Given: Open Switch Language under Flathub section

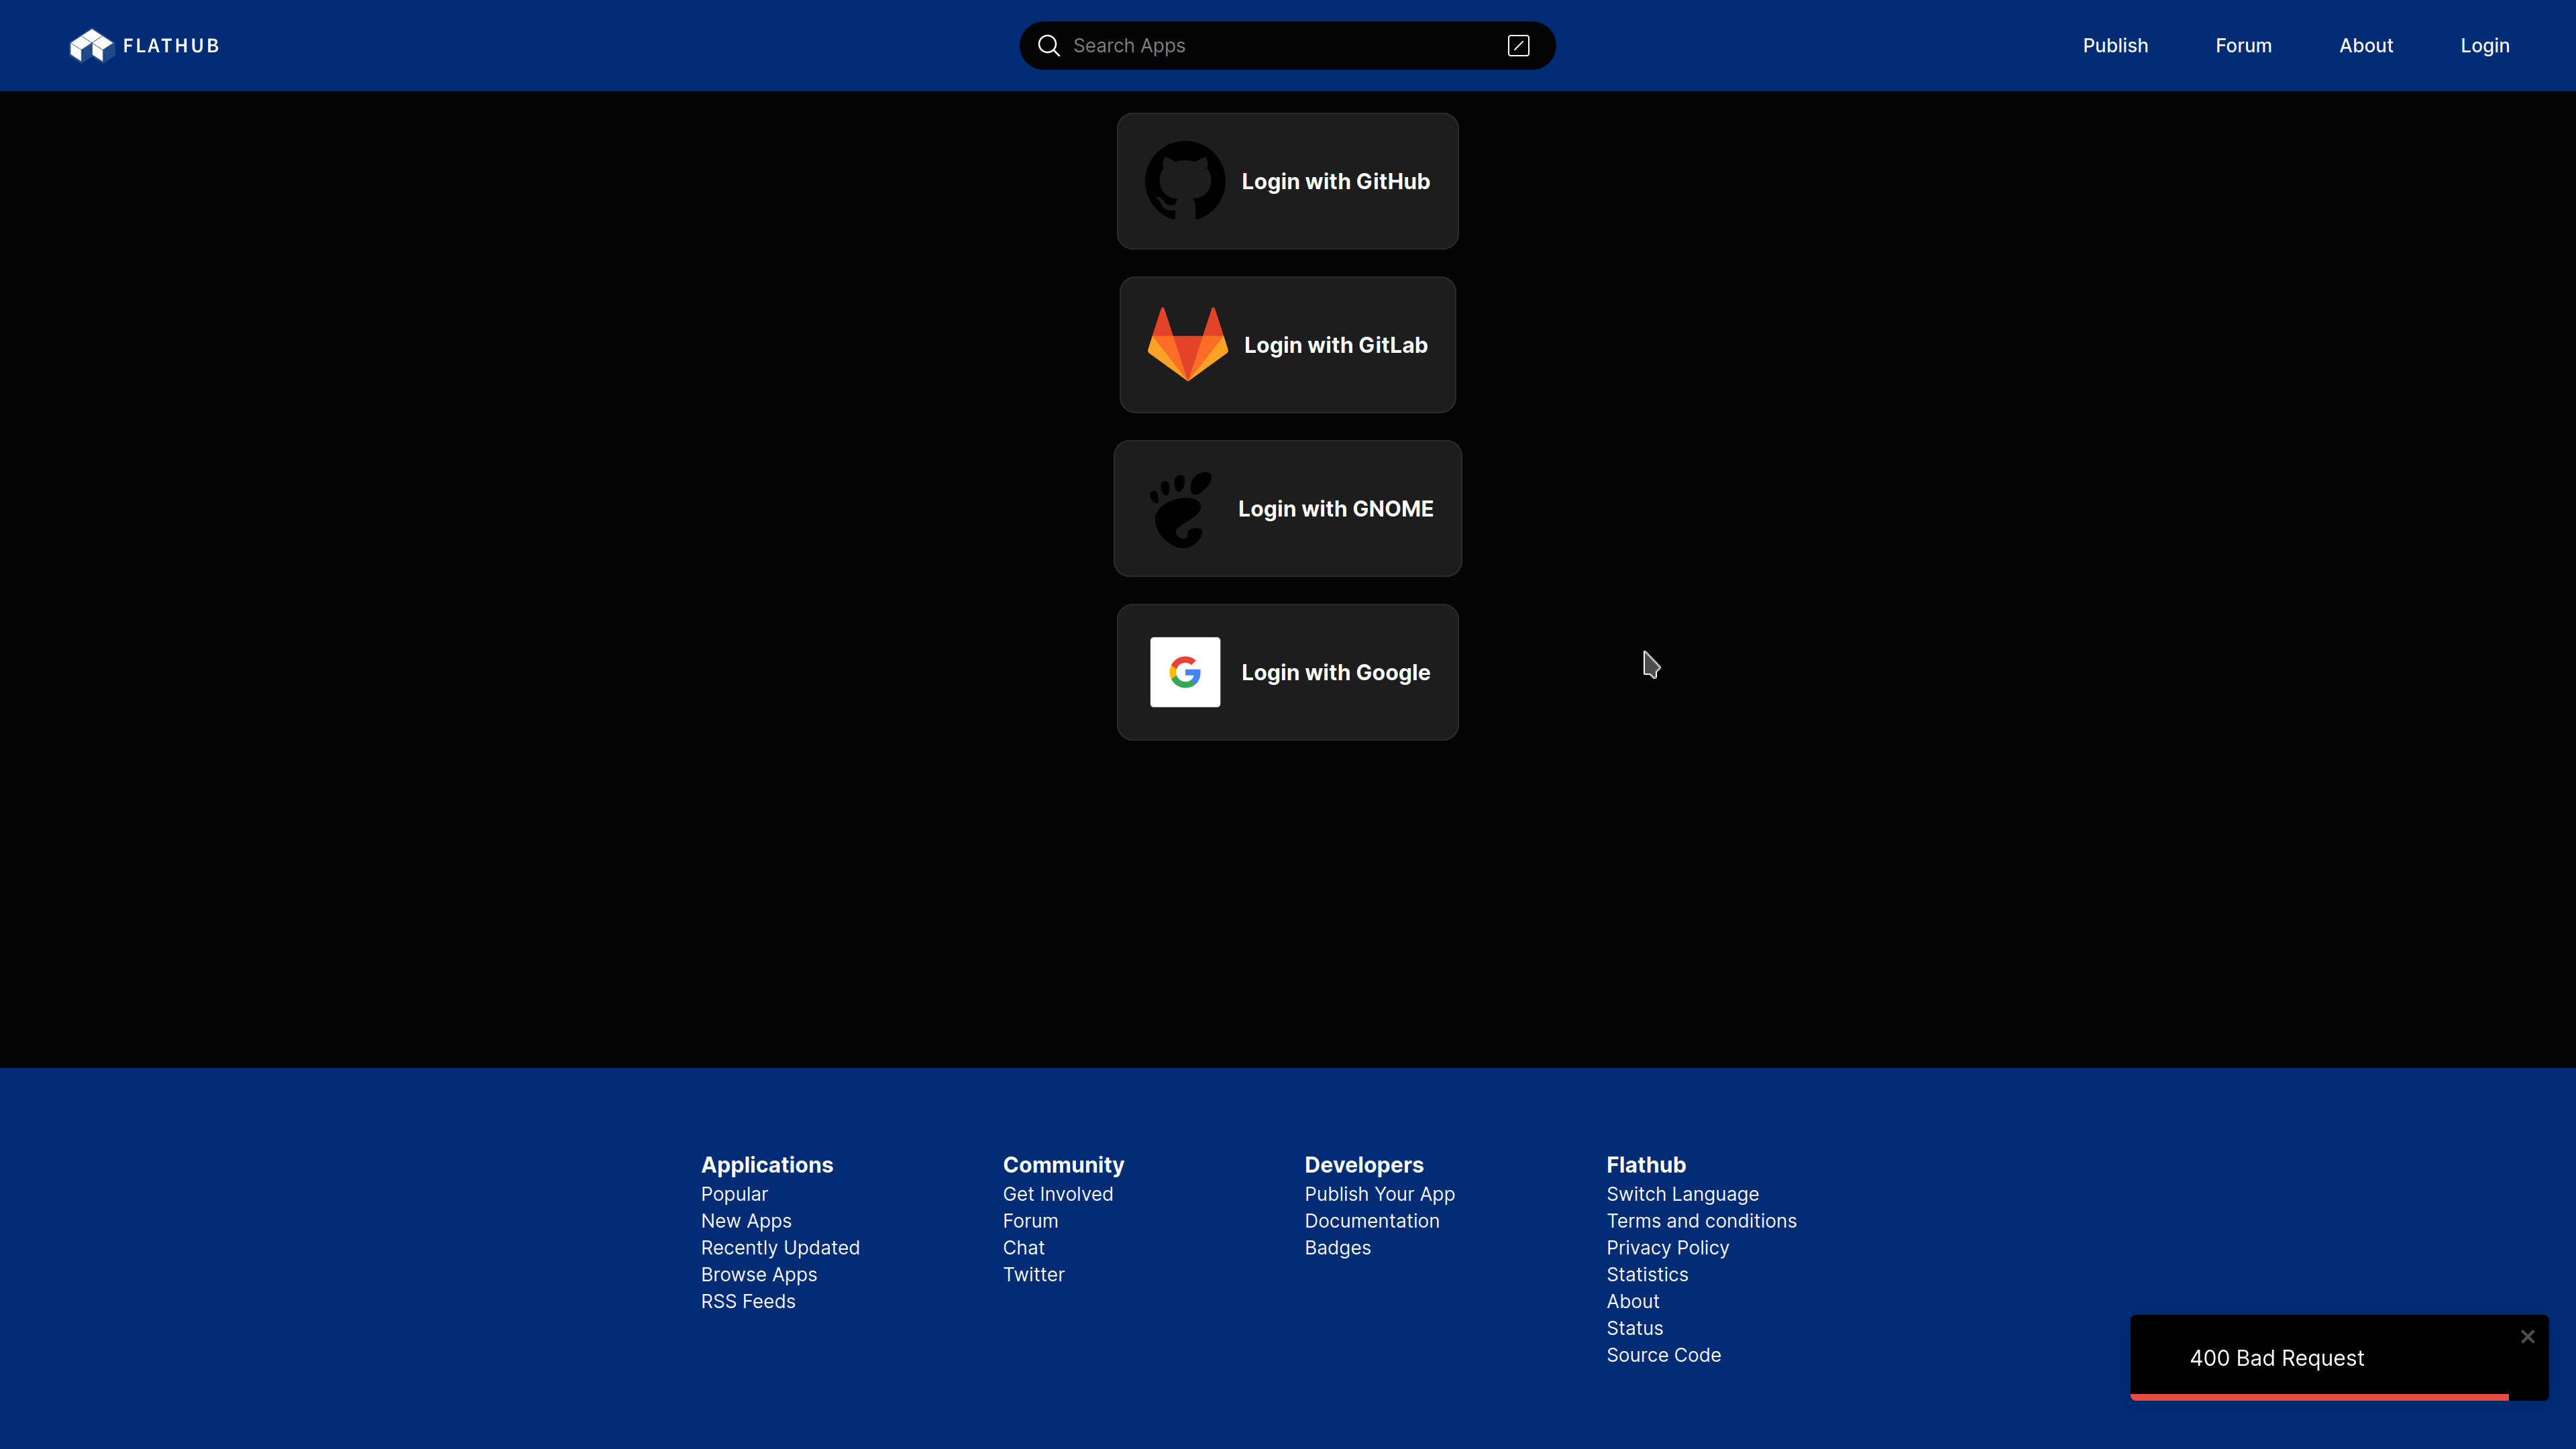Looking at the screenshot, I should pyautogui.click(x=1682, y=1193).
